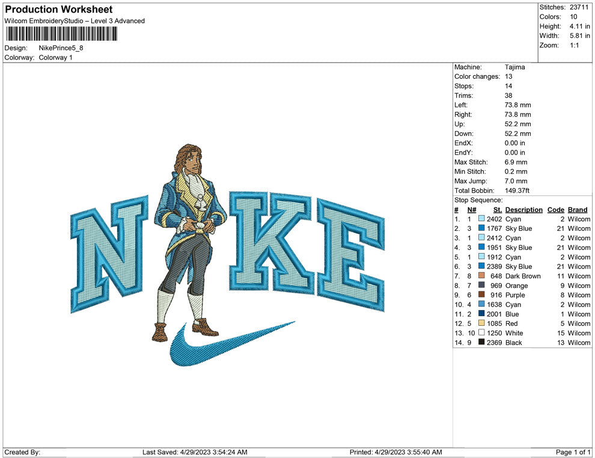Choose the Red swatch with 1085 stitches
Viewport: 595px width, 458px height.
(481, 323)
